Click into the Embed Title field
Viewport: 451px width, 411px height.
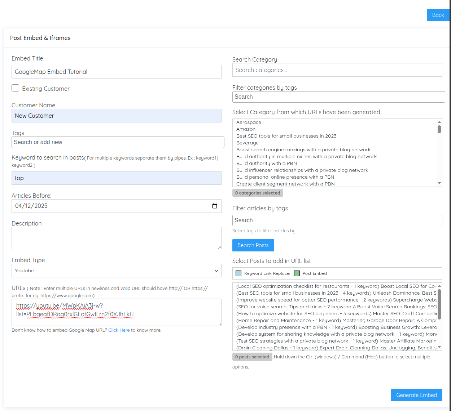click(116, 72)
